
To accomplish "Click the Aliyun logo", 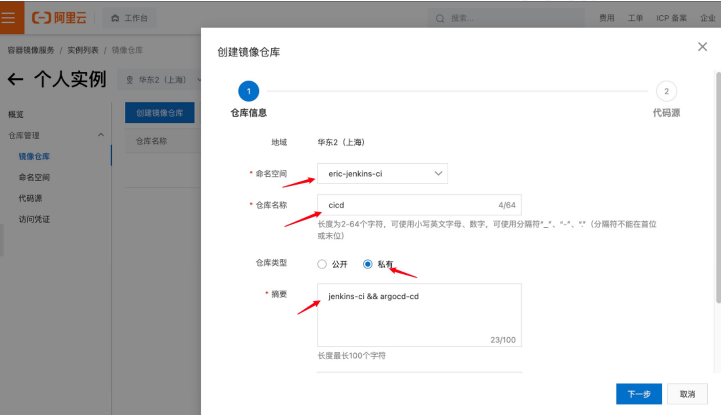I will [x=59, y=18].
